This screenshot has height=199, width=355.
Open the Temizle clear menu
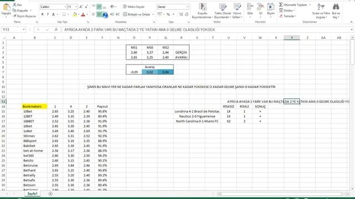point(287,16)
